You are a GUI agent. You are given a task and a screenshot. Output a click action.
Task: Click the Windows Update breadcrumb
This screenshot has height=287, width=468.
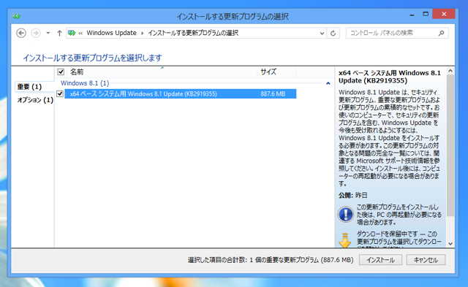coord(111,33)
